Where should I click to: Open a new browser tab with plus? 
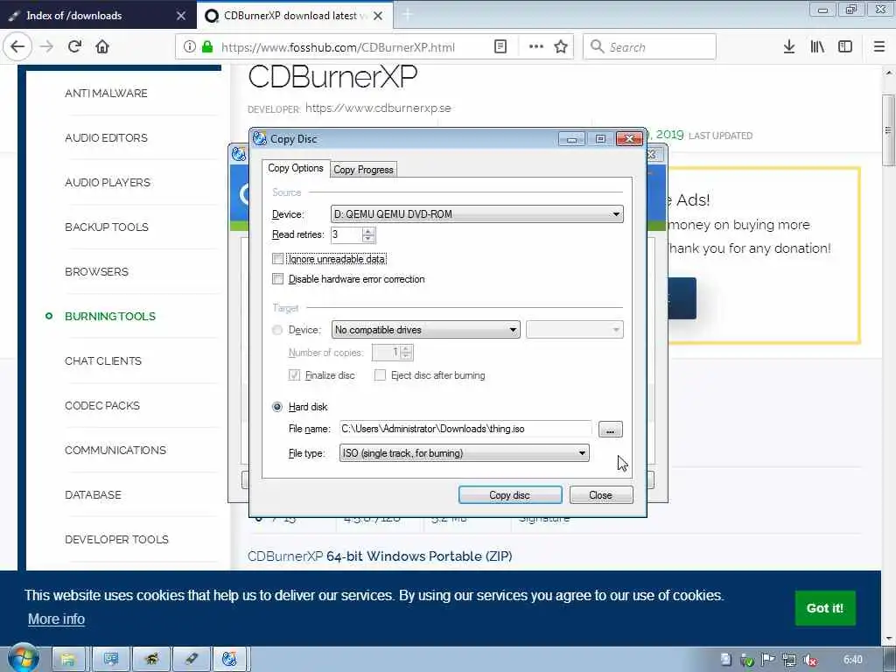(x=408, y=16)
